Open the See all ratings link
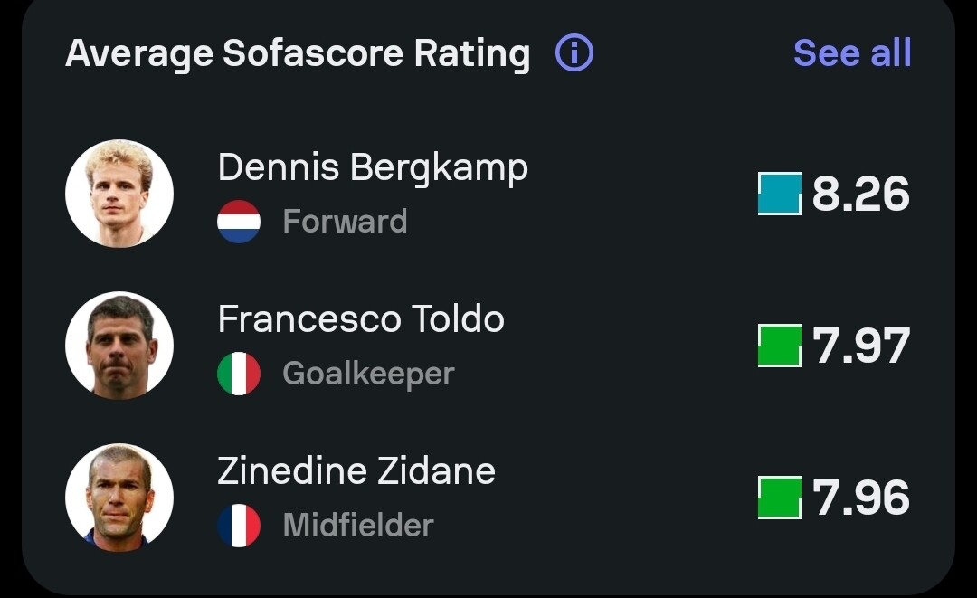Screen dimensions: 977x598 point(852,53)
